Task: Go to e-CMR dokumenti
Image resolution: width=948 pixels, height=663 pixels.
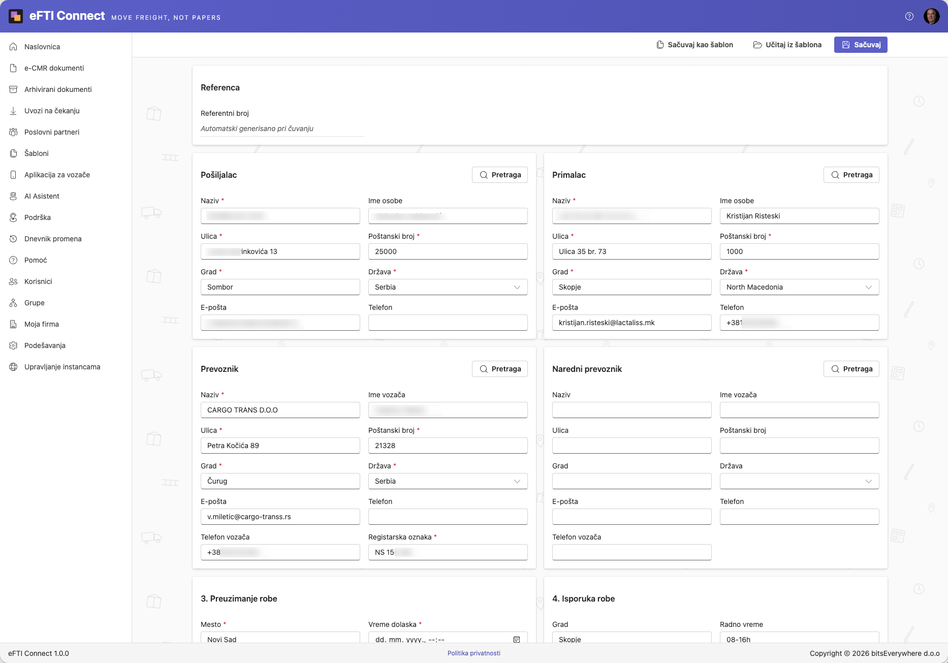Action: pyautogui.click(x=66, y=68)
